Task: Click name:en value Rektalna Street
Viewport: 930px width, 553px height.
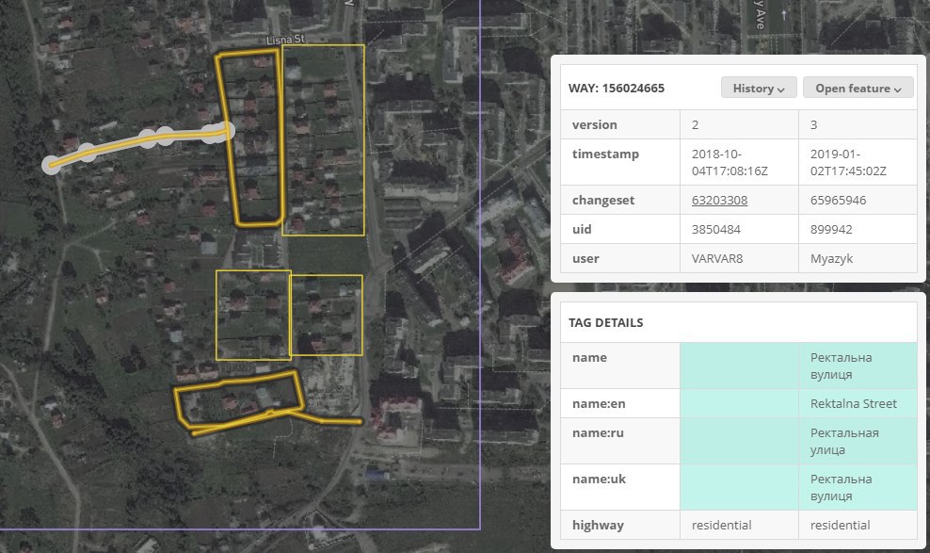Action: 854,403
